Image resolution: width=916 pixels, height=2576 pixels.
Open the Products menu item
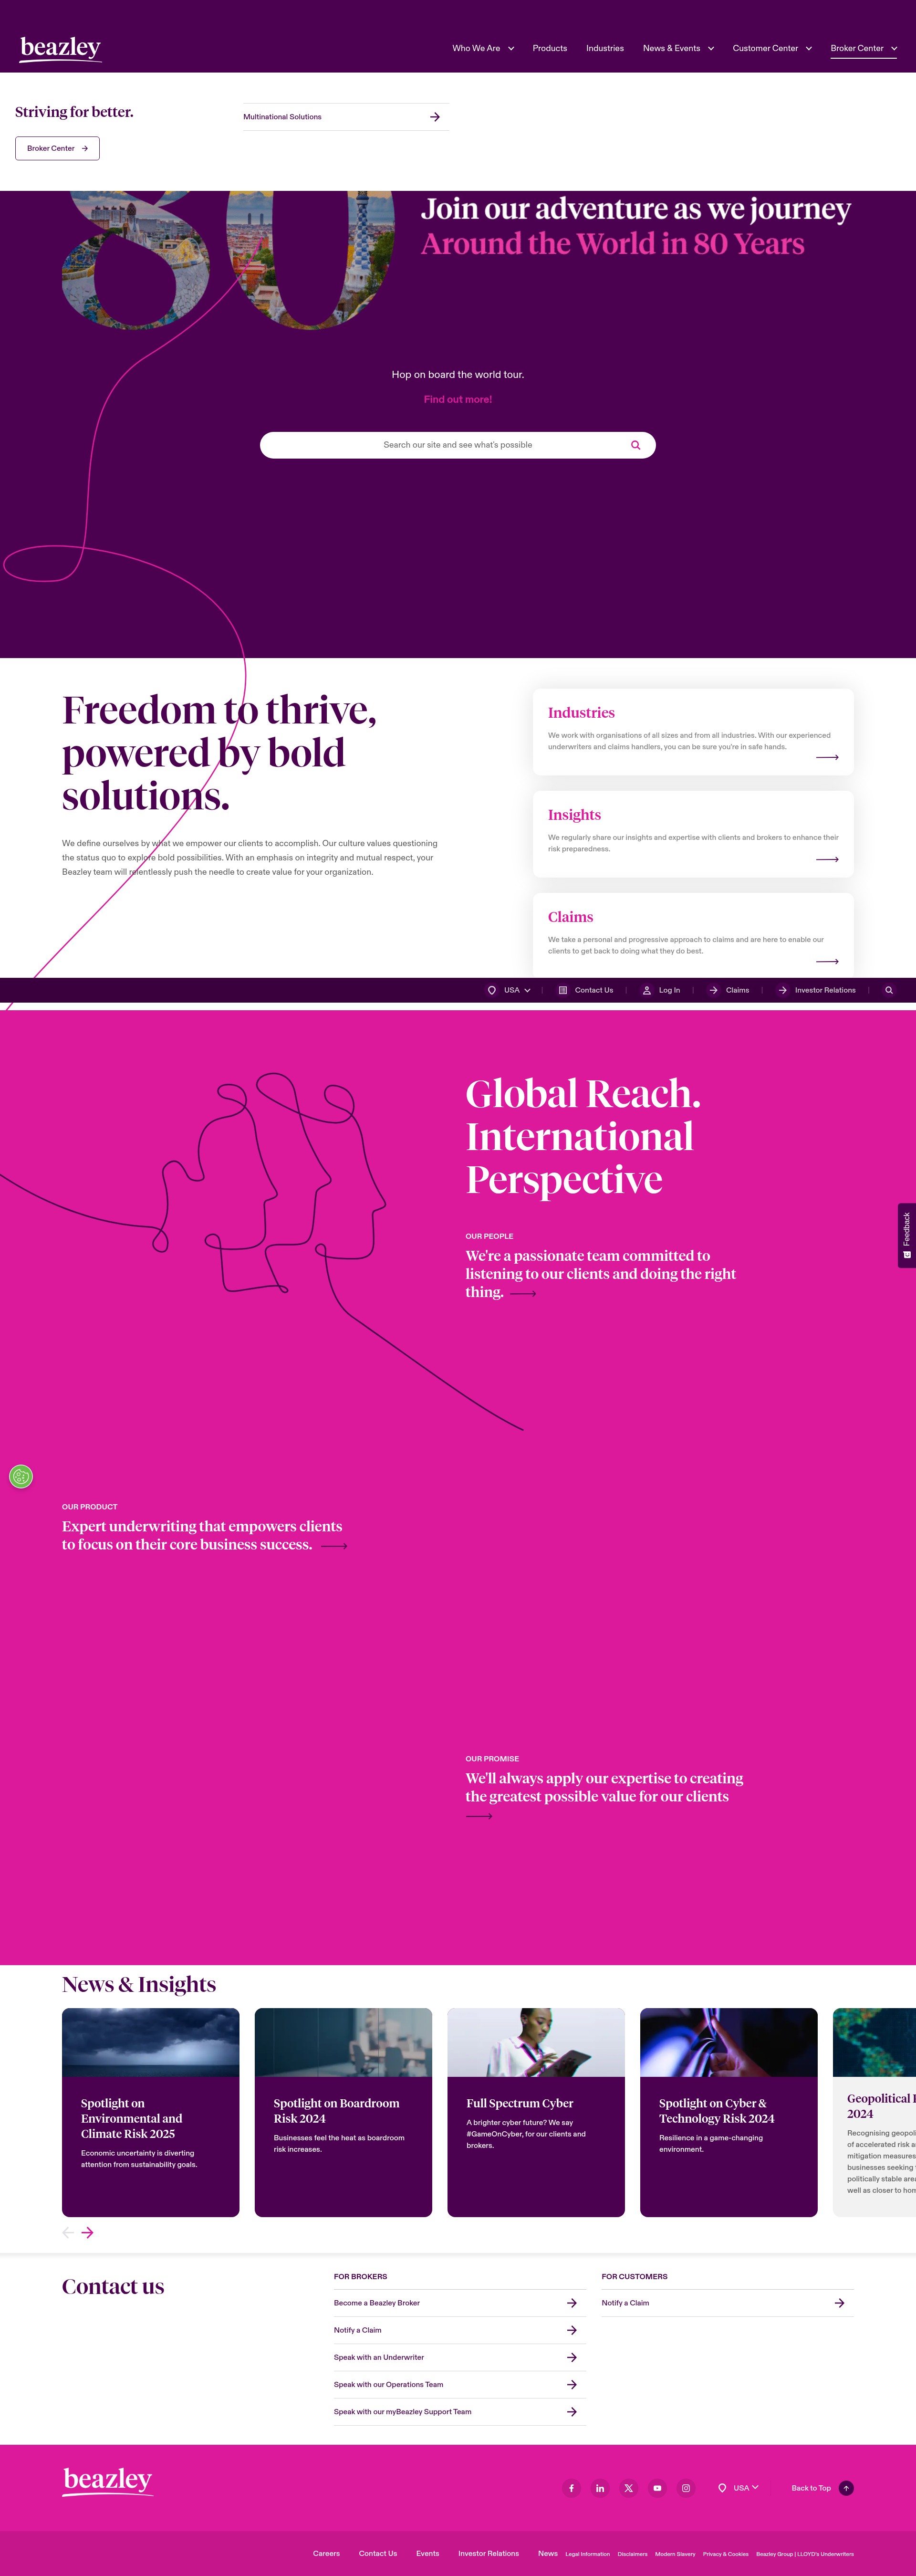tap(549, 48)
